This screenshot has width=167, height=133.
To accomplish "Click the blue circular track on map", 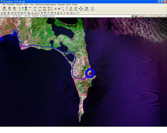I will (87, 73).
